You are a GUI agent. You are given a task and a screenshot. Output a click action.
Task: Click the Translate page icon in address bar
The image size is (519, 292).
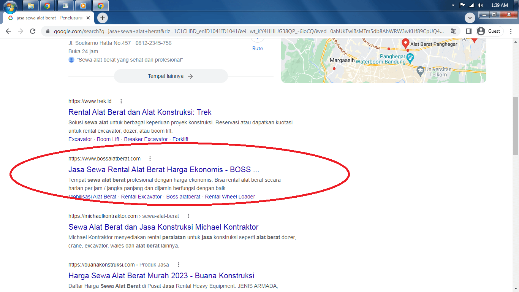coord(453,31)
